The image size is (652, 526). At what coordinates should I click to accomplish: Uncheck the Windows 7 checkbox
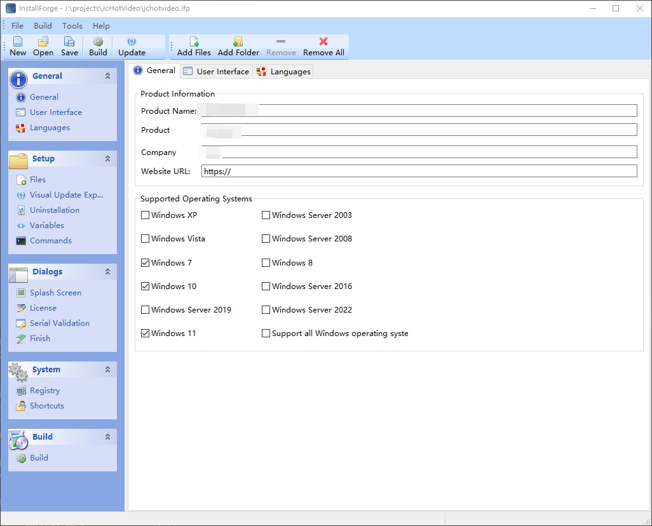pyautogui.click(x=145, y=263)
